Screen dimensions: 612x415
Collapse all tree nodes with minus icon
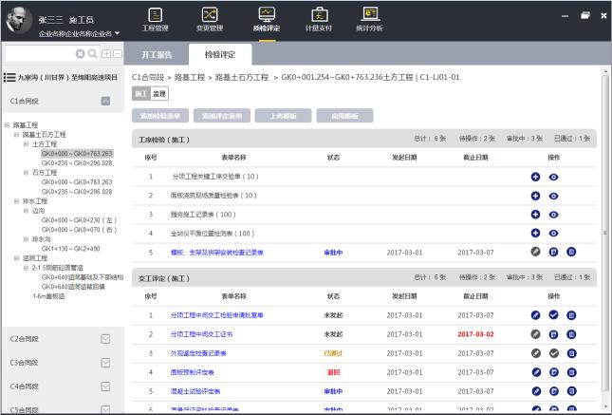(x=118, y=54)
